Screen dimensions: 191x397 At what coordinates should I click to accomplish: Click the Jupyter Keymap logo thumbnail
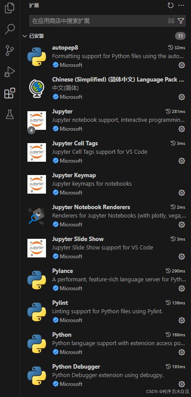pyautogui.click(x=37, y=184)
